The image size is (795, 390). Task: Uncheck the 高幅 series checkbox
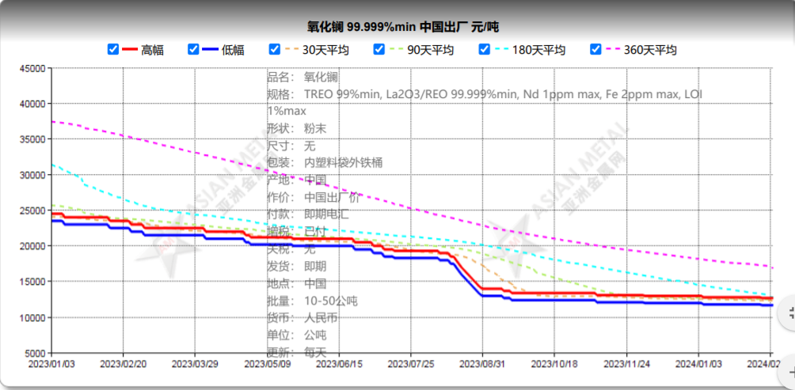(113, 50)
